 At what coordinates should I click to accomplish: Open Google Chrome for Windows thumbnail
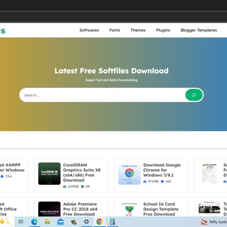pyautogui.click(x=129, y=173)
